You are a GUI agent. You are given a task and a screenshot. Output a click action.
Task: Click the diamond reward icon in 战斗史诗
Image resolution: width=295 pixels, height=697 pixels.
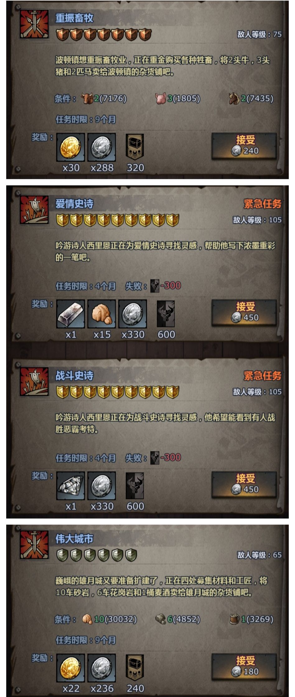tap(71, 486)
